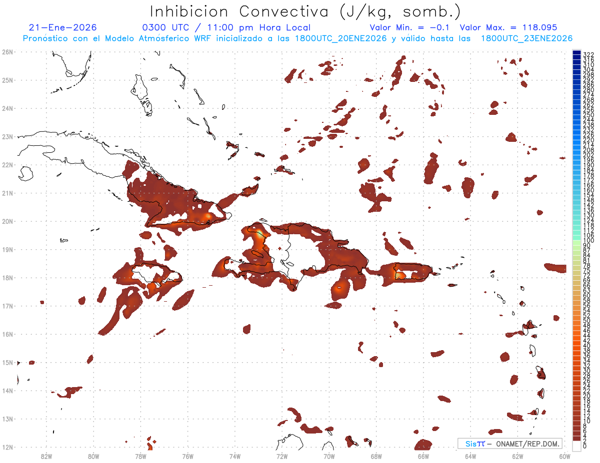Click the '12N' latitude label

pyautogui.click(x=7, y=447)
